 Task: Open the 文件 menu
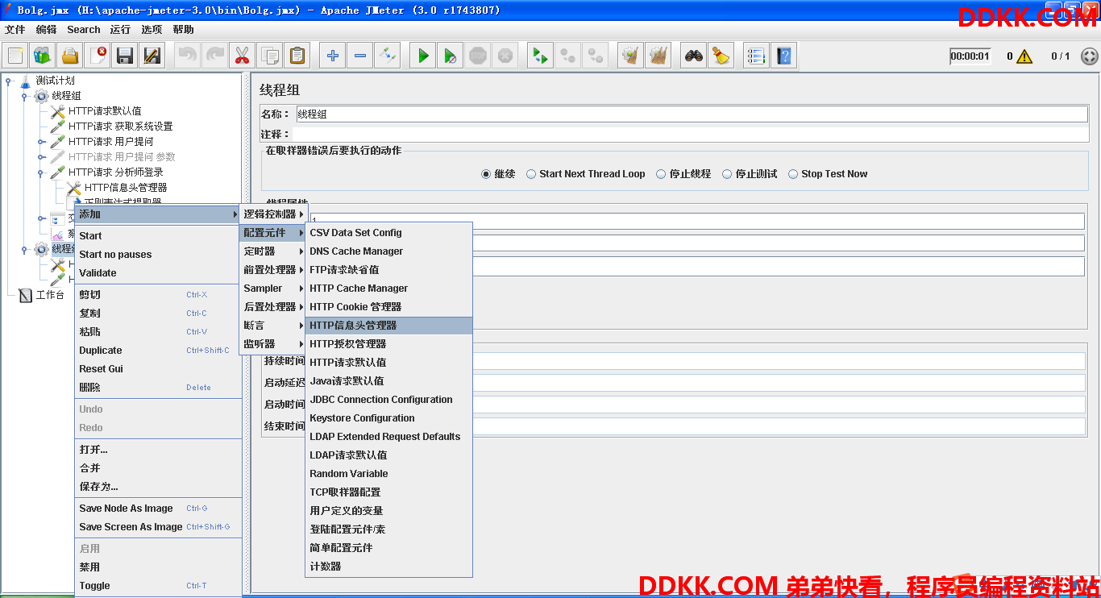tap(15, 30)
